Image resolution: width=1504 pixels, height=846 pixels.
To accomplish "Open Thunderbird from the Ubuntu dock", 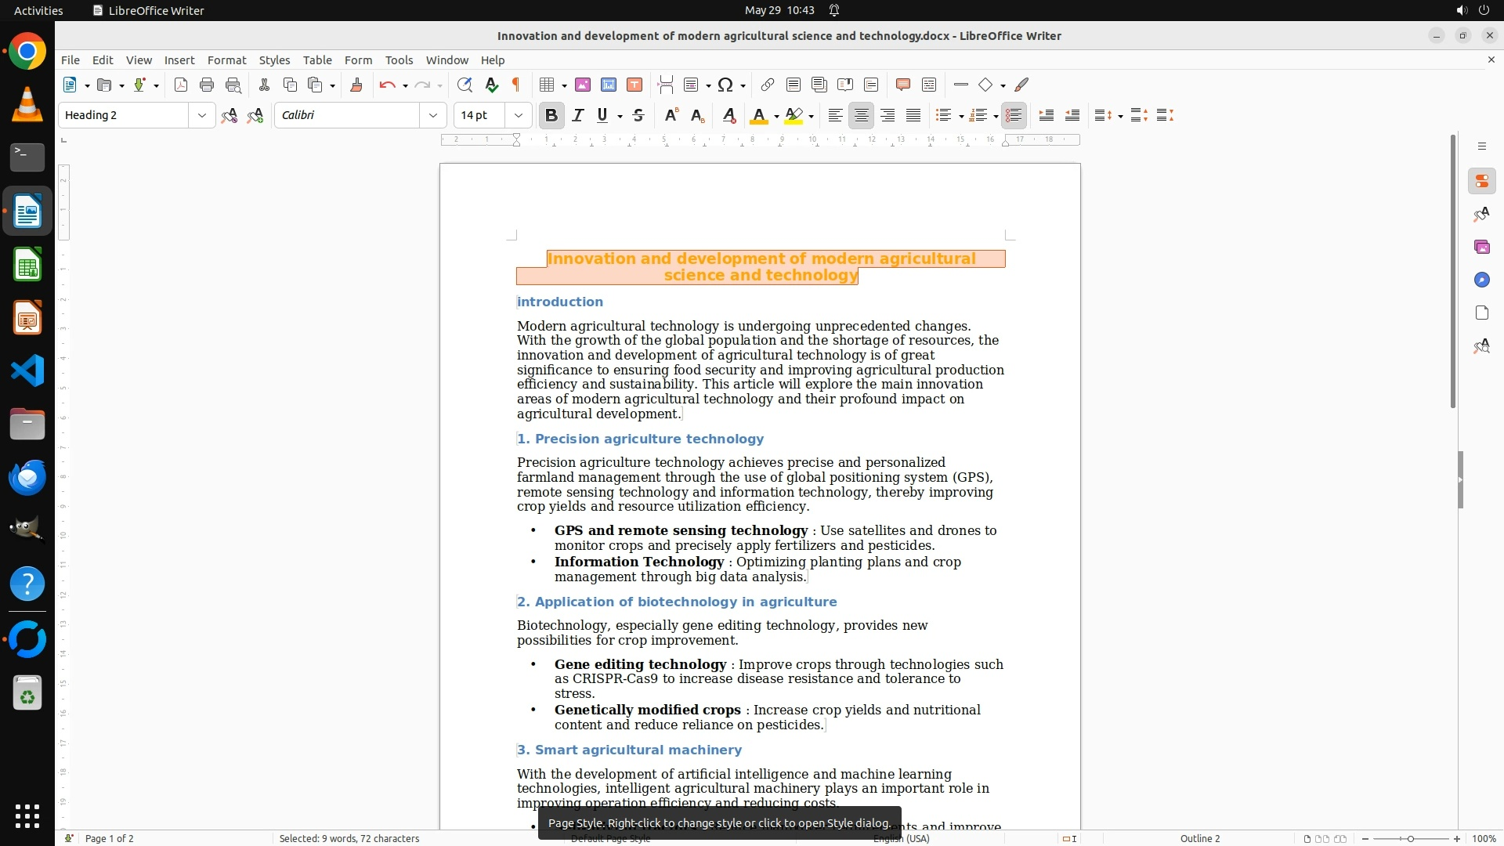I will point(27,477).
